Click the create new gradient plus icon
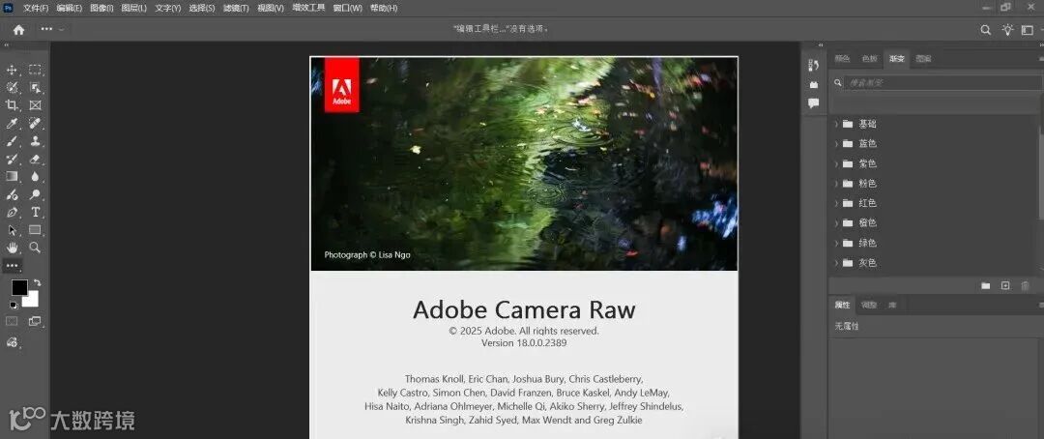This screenshot has height=439, width=1044. [x=1005, y=286]
